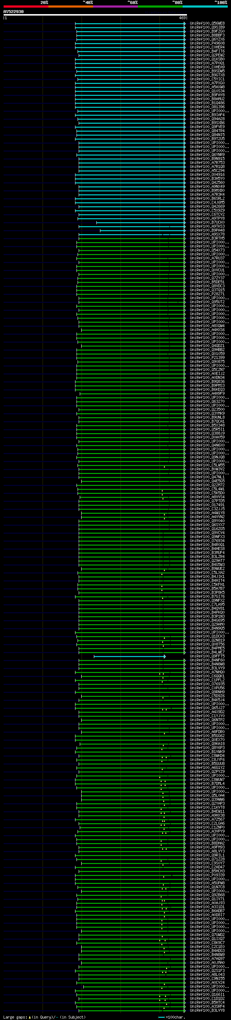Image resolution: width=231 pixels, height=1020 pixels.
Task: Click the 469 query end position label
Action: tap(182, 18)
